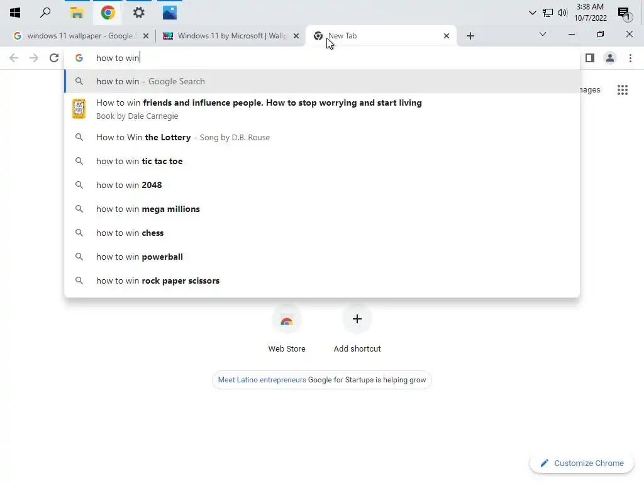Show the clock and date flyout
This screenshot has width=644, height=483.
tap(590, 13)
